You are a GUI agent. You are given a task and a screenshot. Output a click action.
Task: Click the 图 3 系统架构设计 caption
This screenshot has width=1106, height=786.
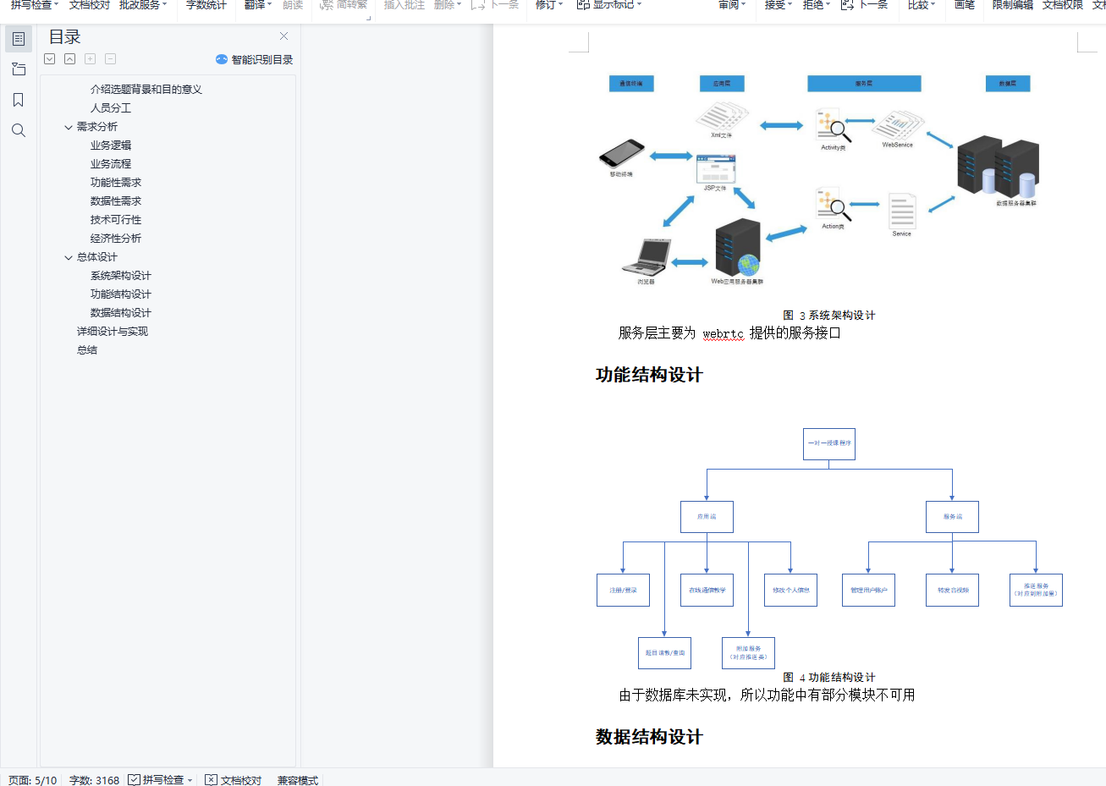pyautogui.click(x=829, y=316)
